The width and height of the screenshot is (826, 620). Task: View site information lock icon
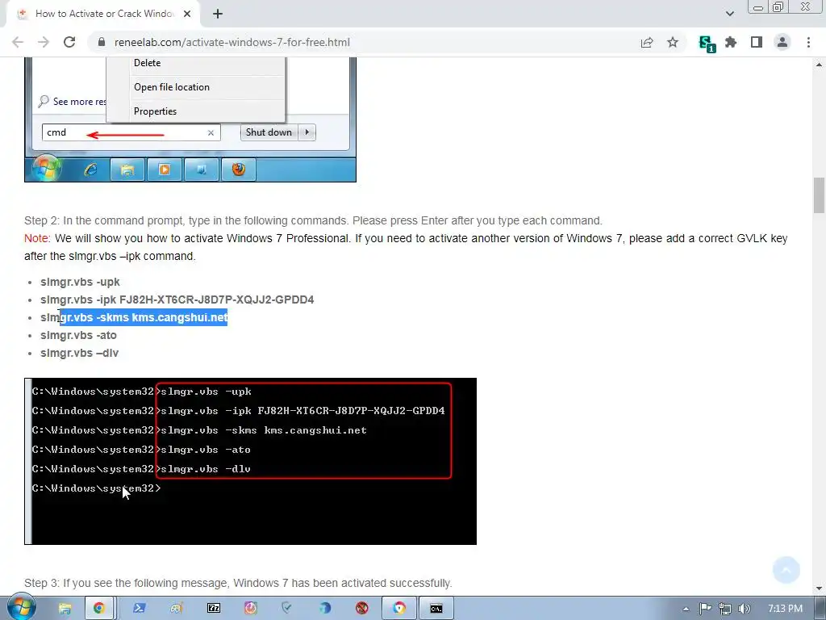click(x=102, y=42)
